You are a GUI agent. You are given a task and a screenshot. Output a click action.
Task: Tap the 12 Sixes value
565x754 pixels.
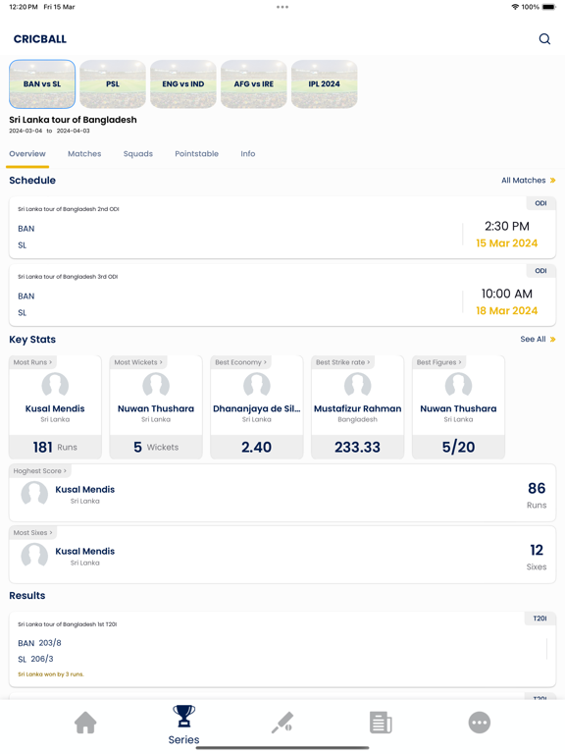[537, 558]
